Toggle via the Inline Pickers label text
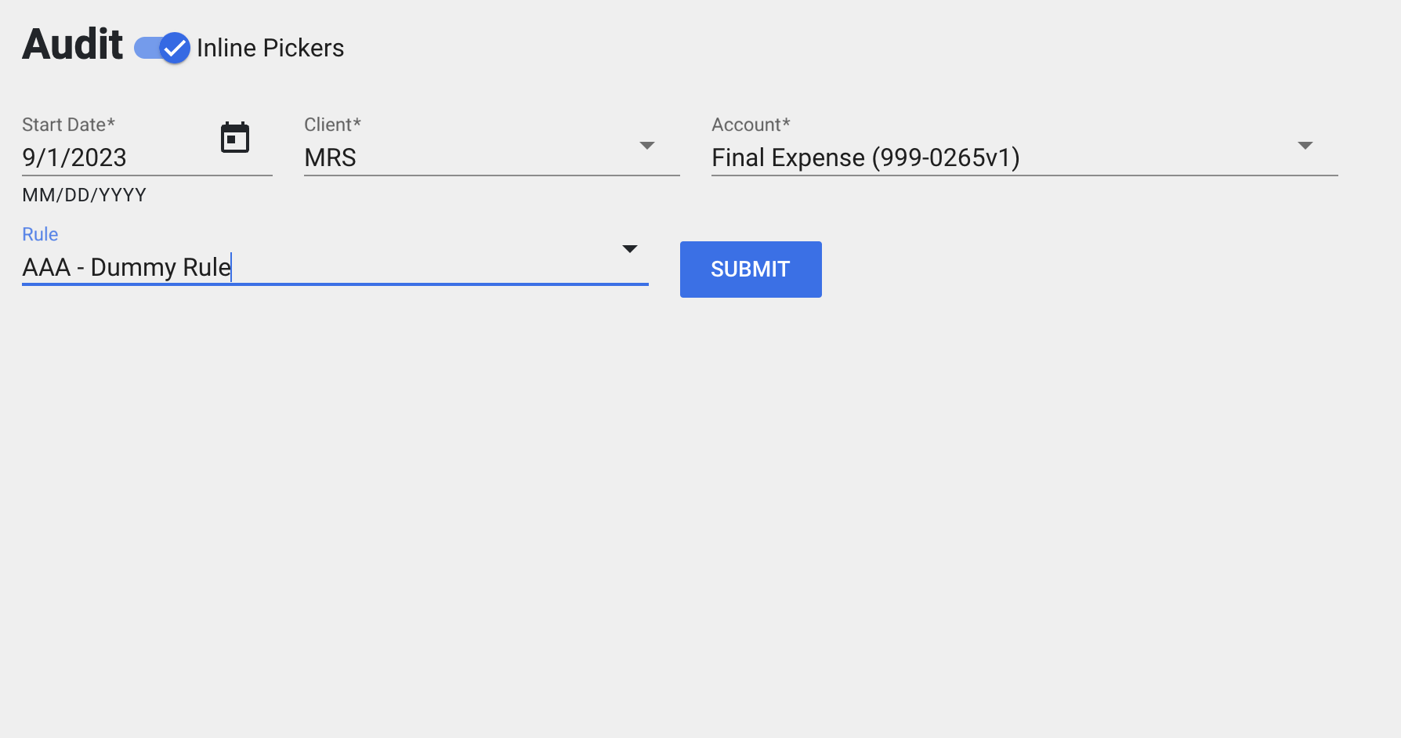This screenshot has height=738, width=1401. click(270, 49)
